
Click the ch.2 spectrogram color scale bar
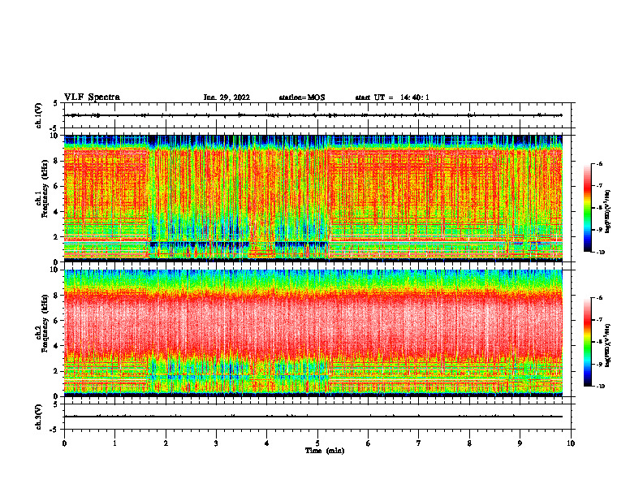(588, 342)
